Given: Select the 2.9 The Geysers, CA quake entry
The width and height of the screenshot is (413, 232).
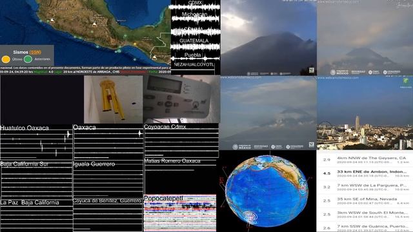Looking at the screenshot, I should (365, 159).
